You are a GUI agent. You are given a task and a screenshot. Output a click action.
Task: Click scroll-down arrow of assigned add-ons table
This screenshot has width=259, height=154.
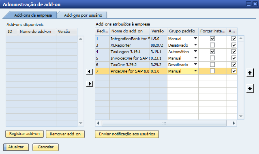tap(241, 116)
